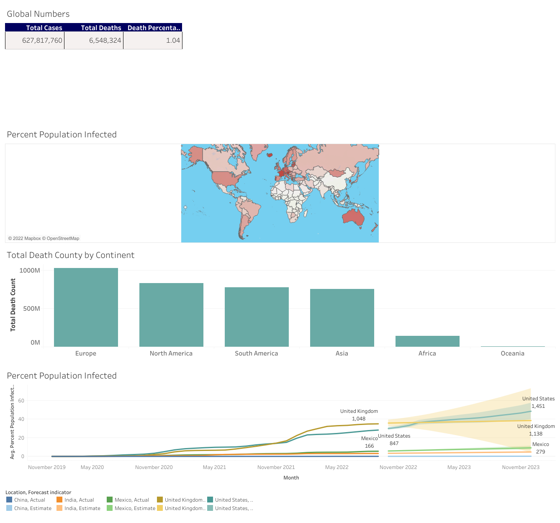Viewport: 560px width, 523px height.
Task: Click the Oceania axis label
Action: pyautogui.click(x=512, y=353)
